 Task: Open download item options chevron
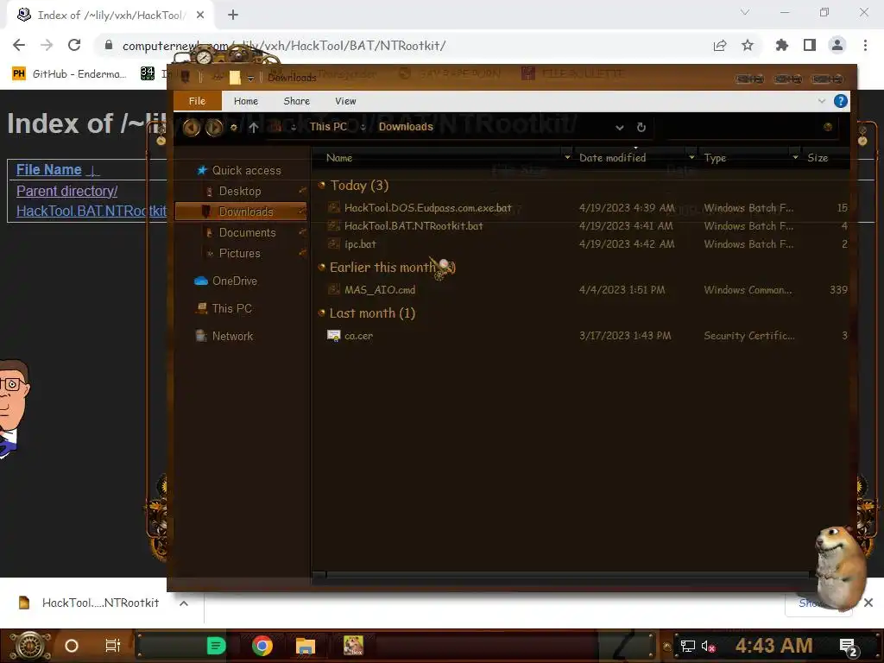(184, 603)
